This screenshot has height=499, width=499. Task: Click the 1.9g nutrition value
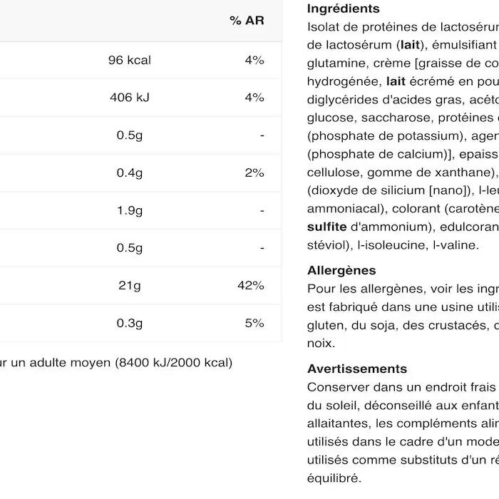pos(129,210)
